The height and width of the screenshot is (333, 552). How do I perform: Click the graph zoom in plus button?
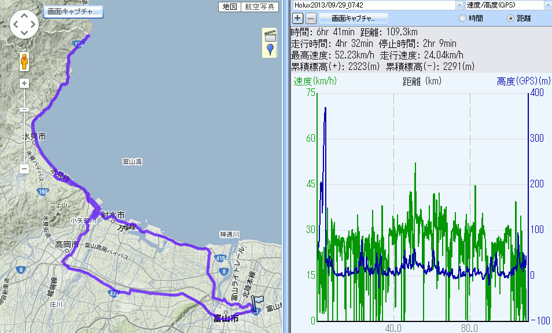click(x=298, y=18)
